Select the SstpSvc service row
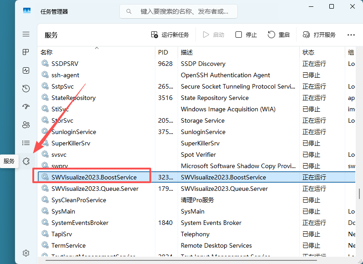 tap(196, 86)
